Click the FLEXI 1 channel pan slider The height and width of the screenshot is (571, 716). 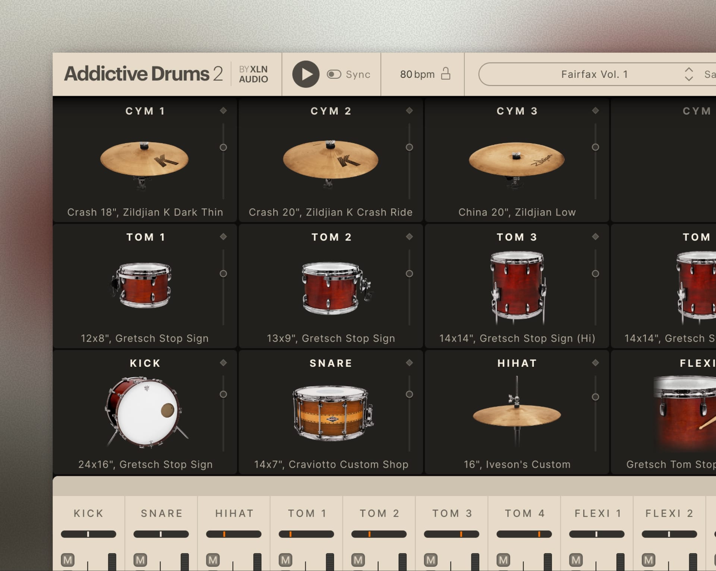597,534
